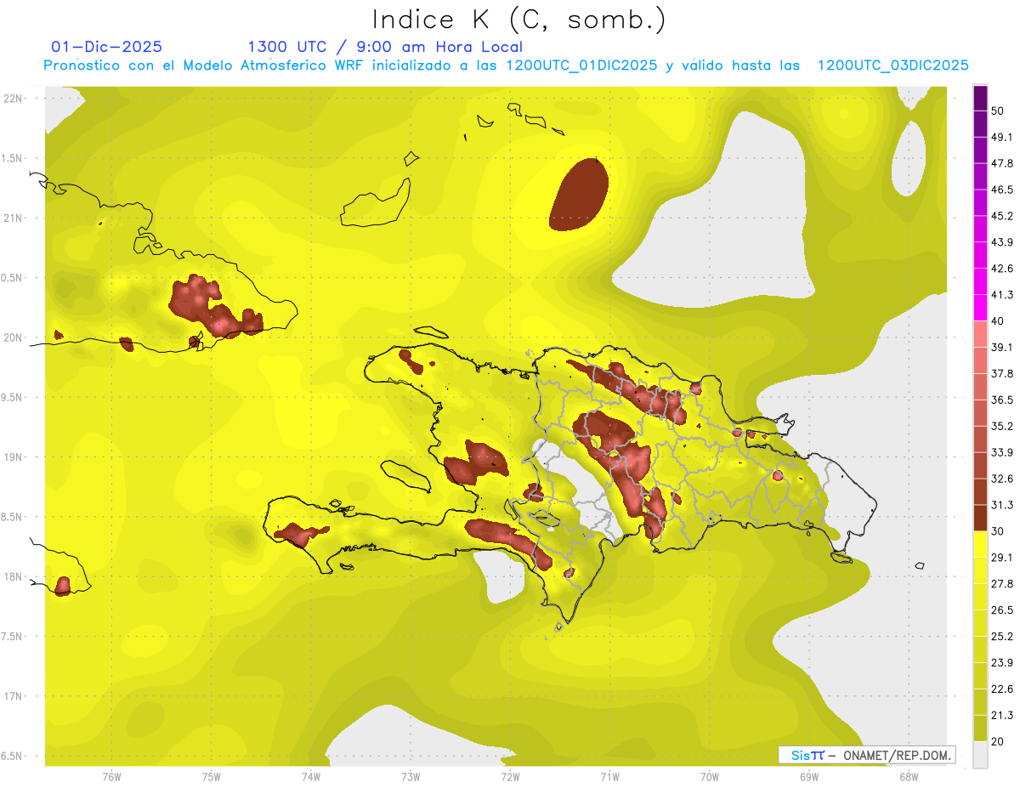Screen dimensions: 1020x788
Task: Select longitude label '69W'
Action: pyautogui.click(x=809, y=777)
